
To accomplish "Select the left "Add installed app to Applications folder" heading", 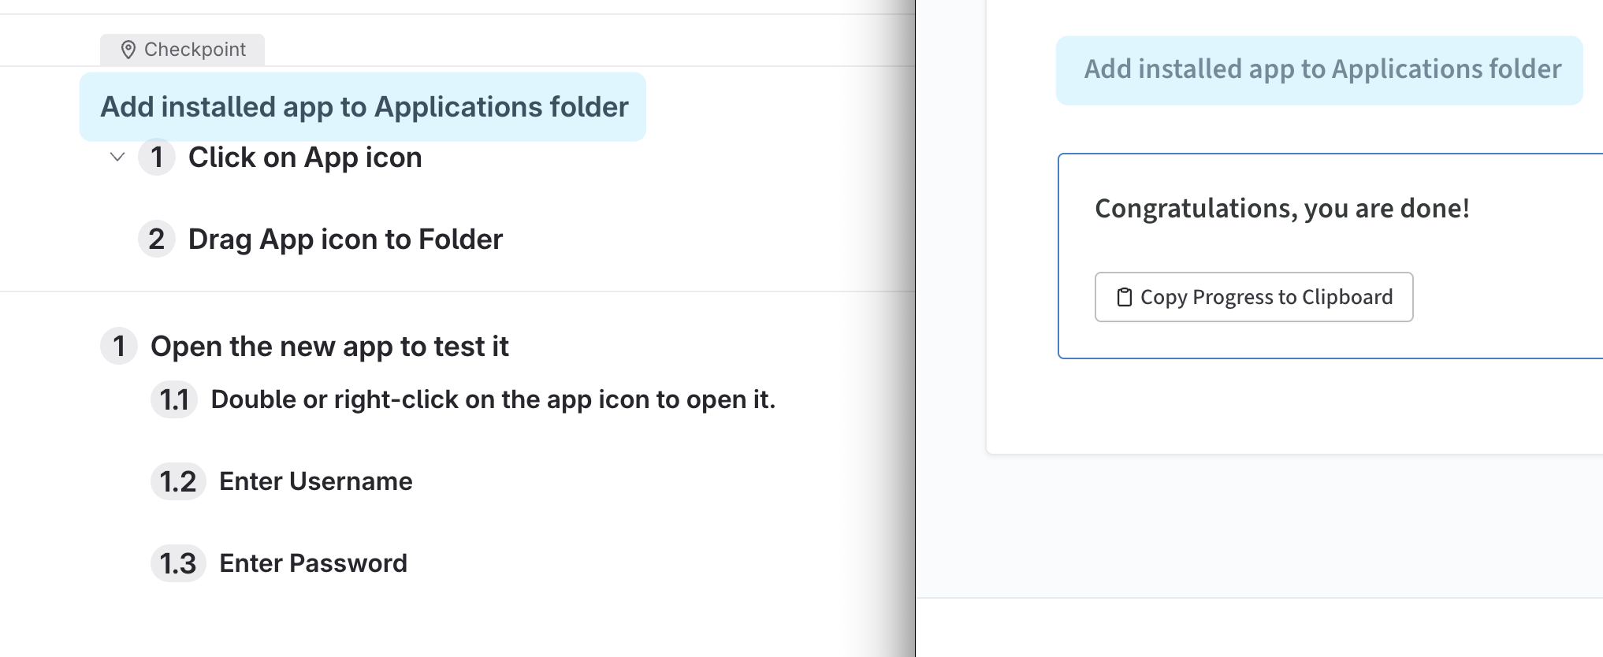I will [364, 107].
